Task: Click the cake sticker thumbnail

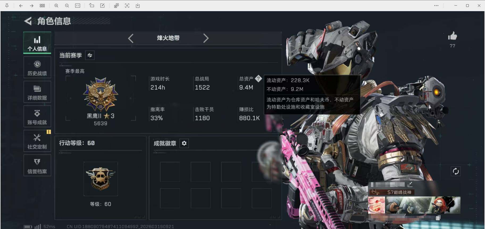Action: point(377,205)
